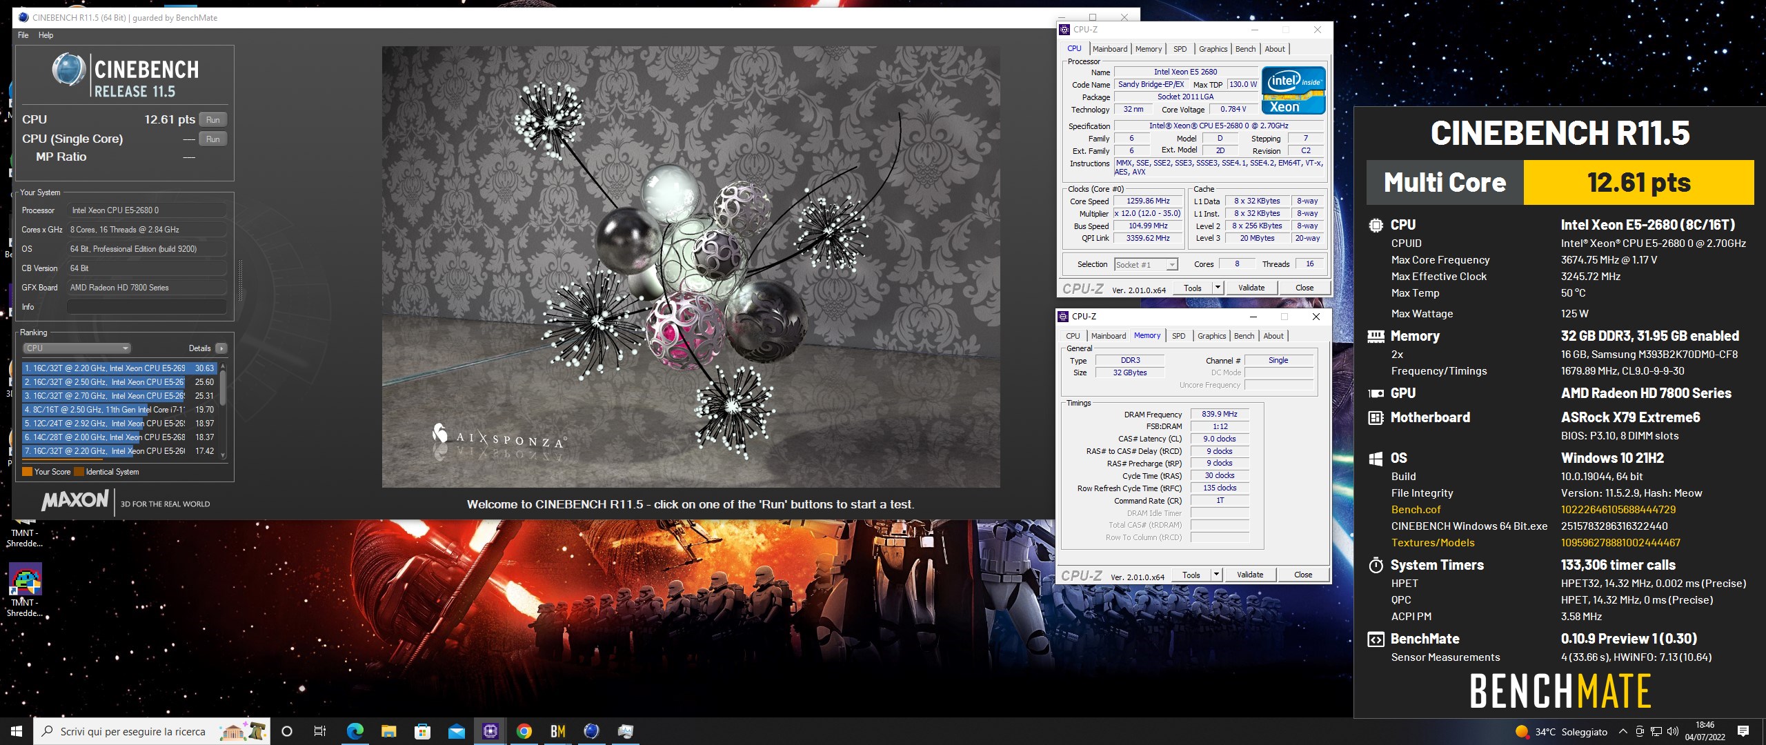Click the Cinebench panel splitter handle
1766x745 pixels.
coord(240,281)
